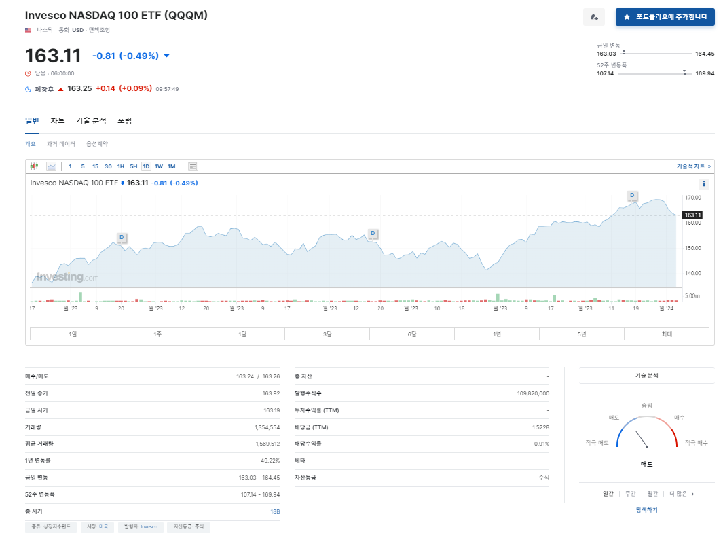Select 1 minute chart interval
The width and height of the screenshot is (723, 540).
tap(70, 166)
